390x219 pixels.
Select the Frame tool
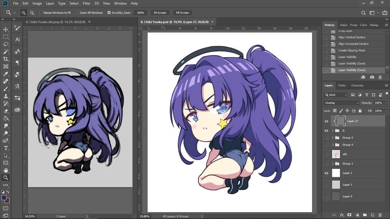click(x=6, y=66)
